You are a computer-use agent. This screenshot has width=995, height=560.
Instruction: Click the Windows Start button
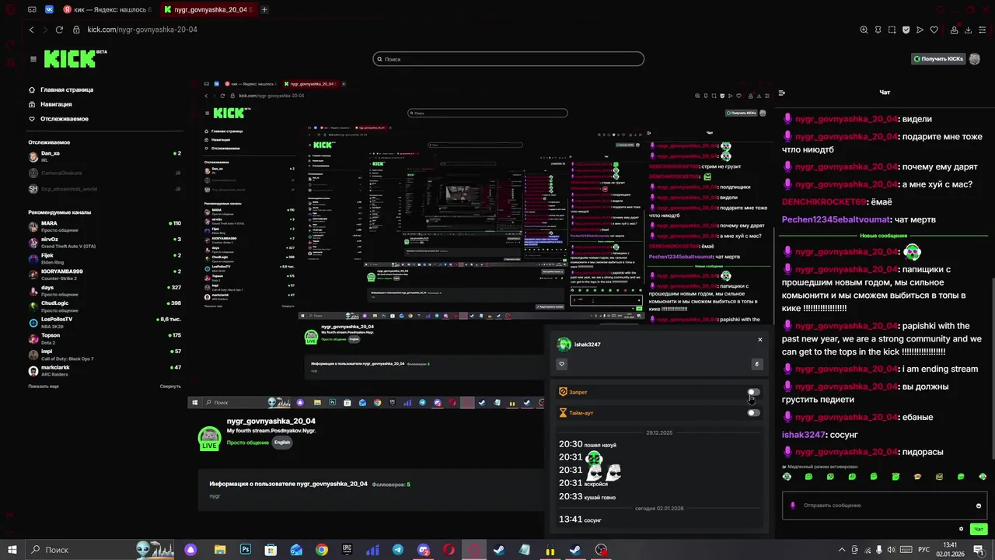point(12,550)
